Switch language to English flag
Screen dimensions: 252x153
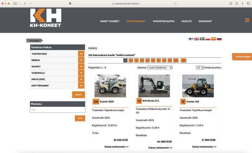196,39
